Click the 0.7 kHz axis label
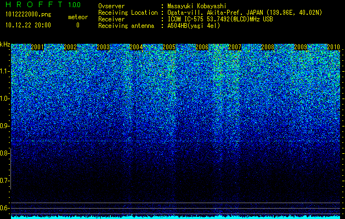The image size is (345, 219). pos(4,181)
